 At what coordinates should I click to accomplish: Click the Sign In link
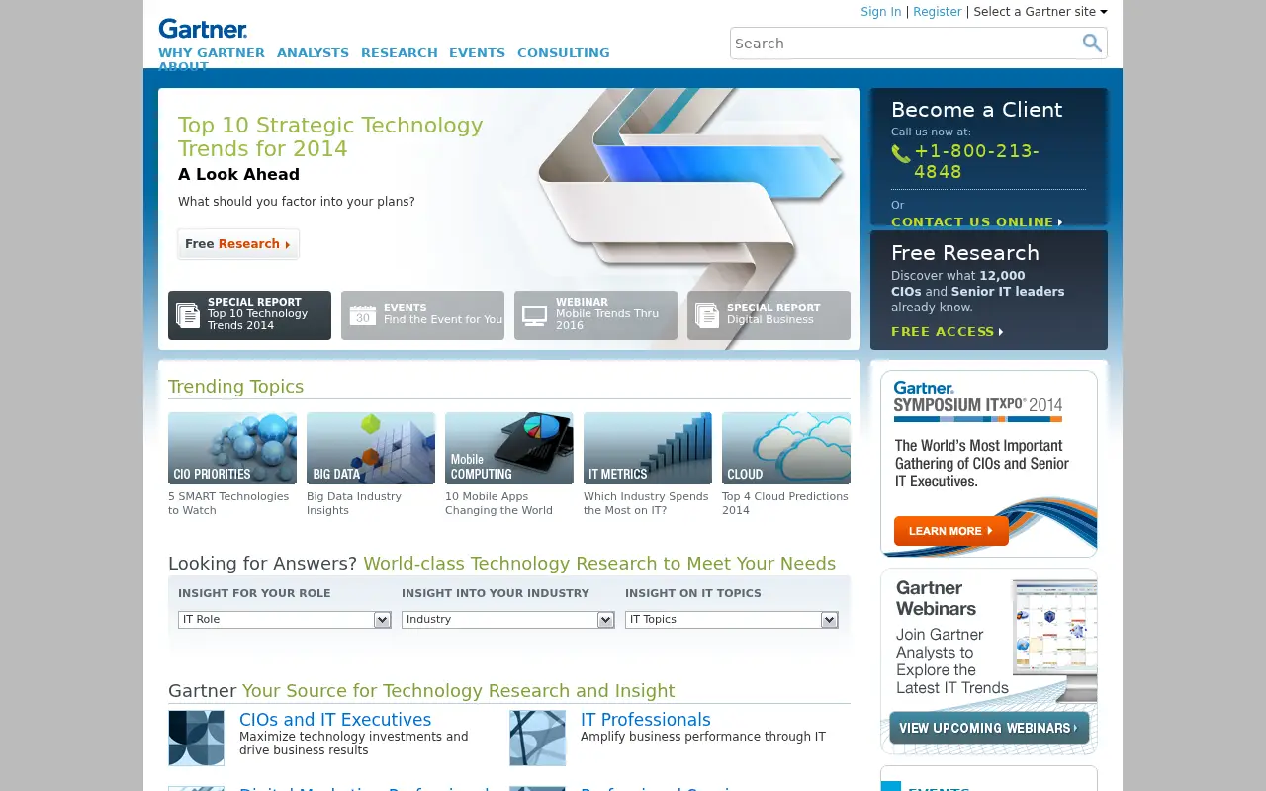tap(881, 12)
